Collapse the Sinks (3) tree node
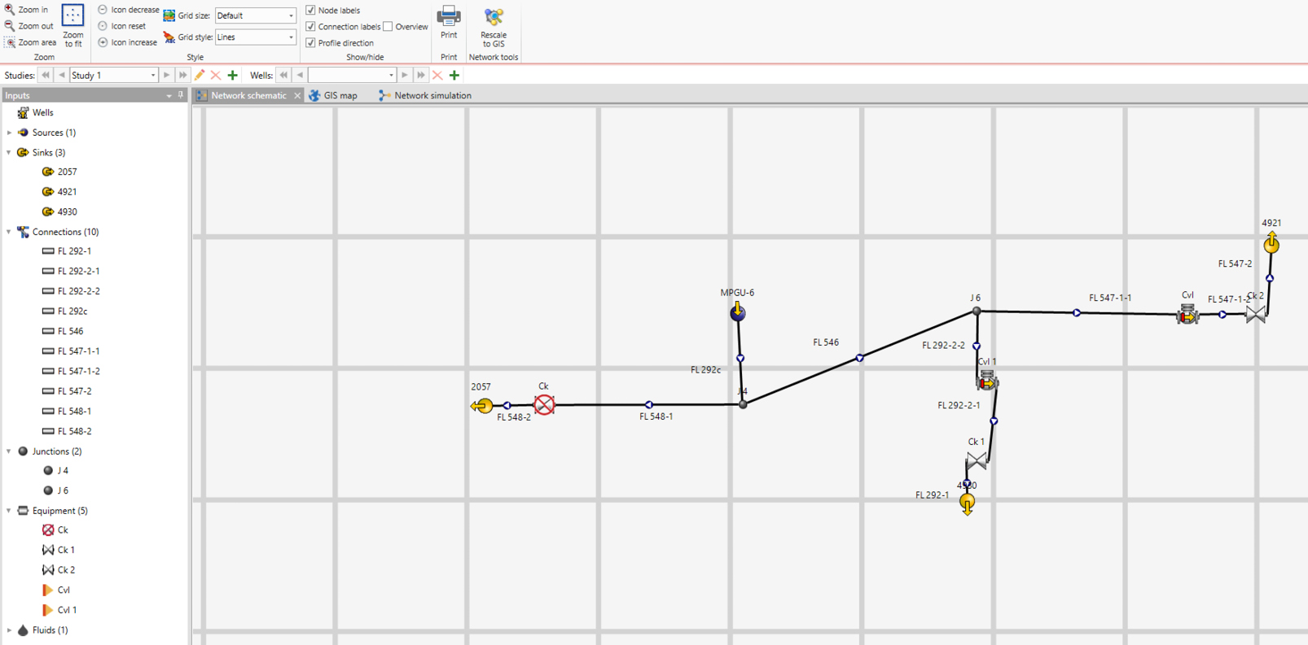 10,152
